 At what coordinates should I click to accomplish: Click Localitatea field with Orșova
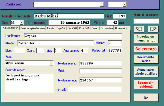pyautogui.click(x=73, y=36)
